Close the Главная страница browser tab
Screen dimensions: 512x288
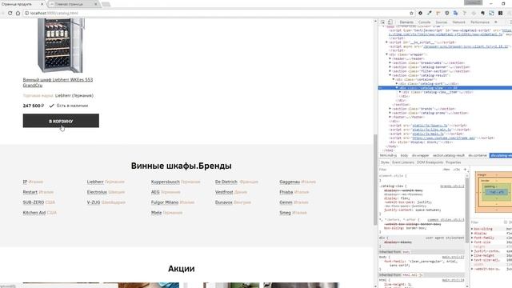96,4
